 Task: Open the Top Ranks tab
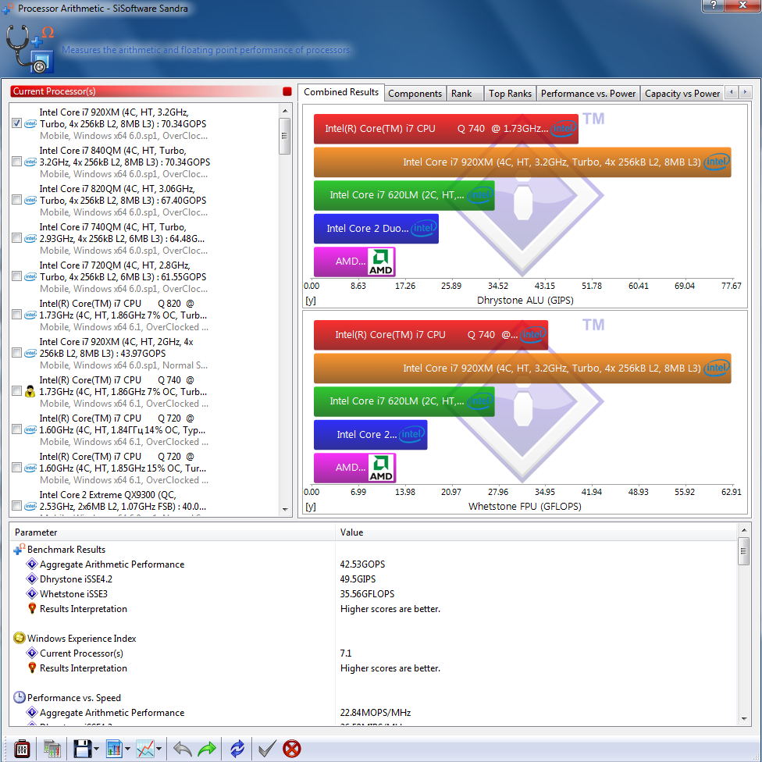(510, 94)
